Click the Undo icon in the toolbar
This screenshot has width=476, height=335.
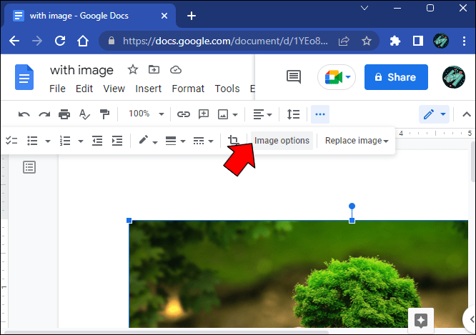click(x=24, y=114)
